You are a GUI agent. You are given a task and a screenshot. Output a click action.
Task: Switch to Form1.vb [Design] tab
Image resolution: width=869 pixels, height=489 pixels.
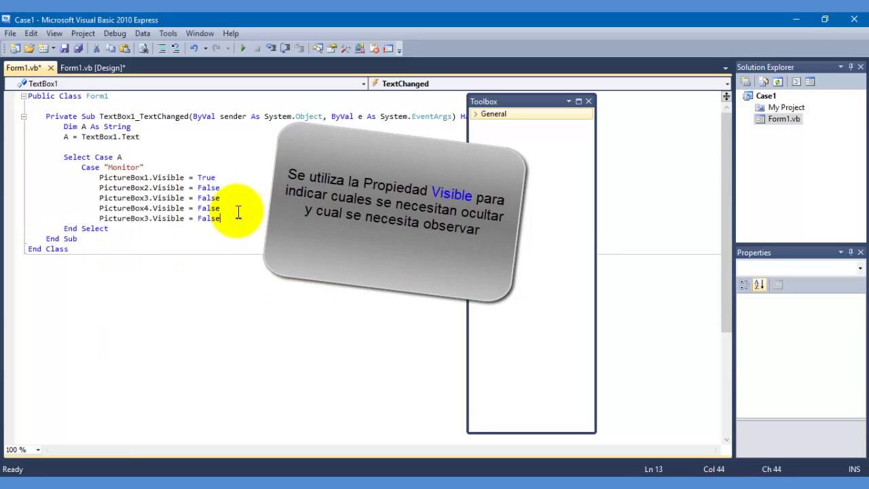click(93, 68)
